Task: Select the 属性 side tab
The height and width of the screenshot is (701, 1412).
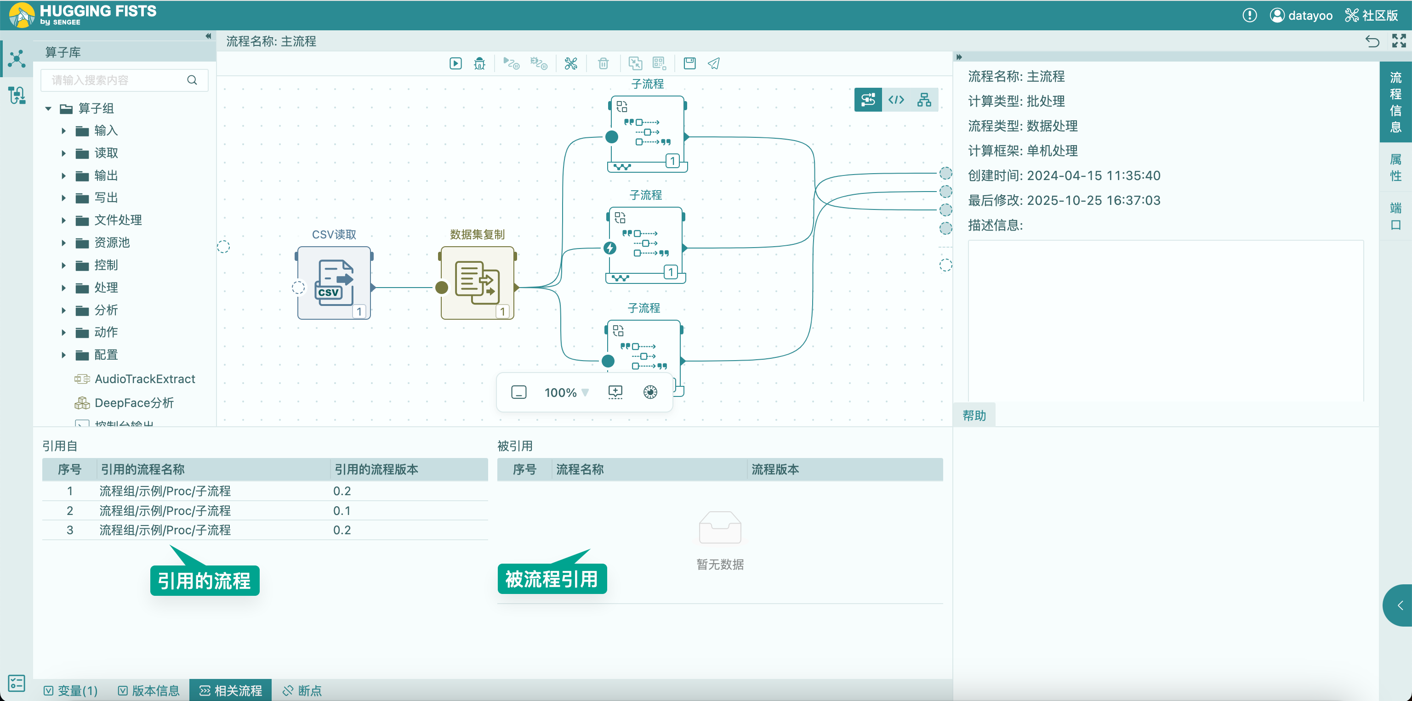Action: [1395, 168]
